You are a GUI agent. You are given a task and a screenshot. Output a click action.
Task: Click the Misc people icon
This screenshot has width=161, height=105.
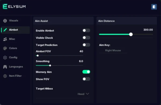(x=5, y=39)
